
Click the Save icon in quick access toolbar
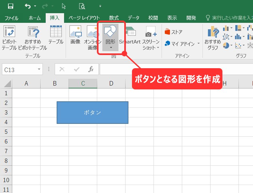pyautogui.click(x=10, y=6)
